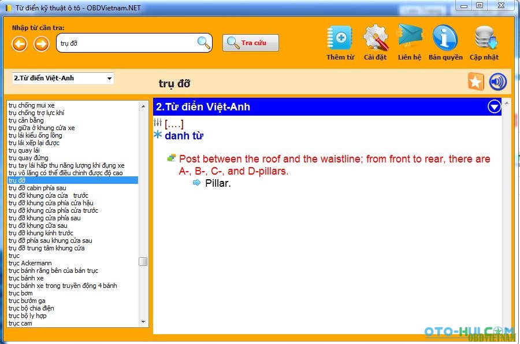
Task: Open Thêm từ to add a word
Action: (340, 42)
